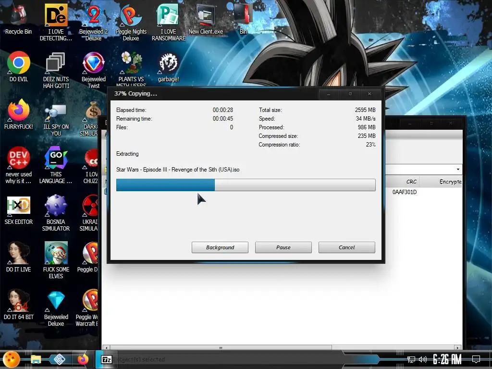Image resolution: width=492 pixels, height=369 pixels.
Task: Open Firefox from the taskbar
Action: [x=83, y=359]
